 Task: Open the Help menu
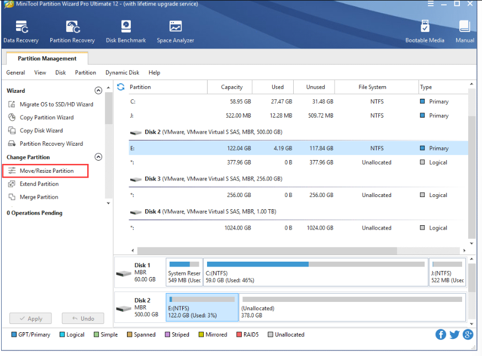[154, 72]
